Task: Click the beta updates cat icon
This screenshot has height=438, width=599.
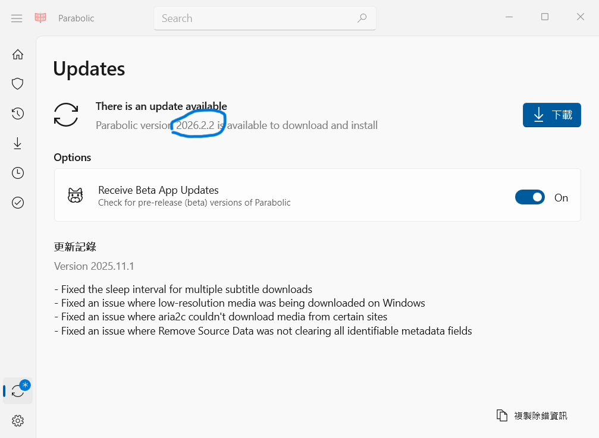Action: pos(75,195)
